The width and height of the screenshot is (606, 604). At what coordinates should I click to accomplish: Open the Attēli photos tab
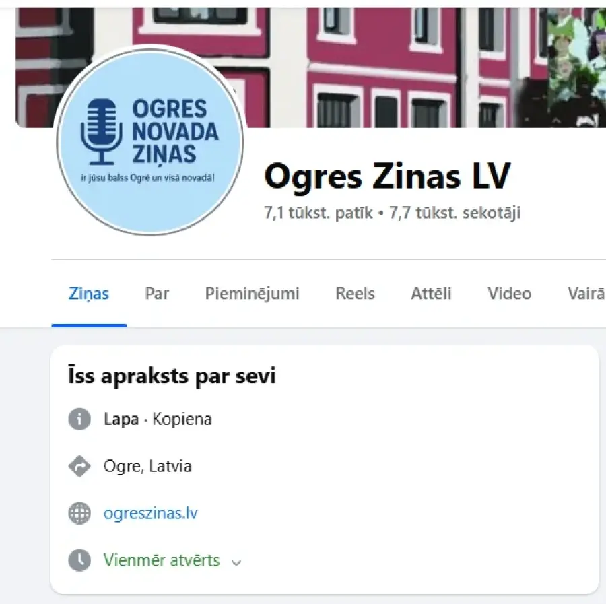pos(431,294)
